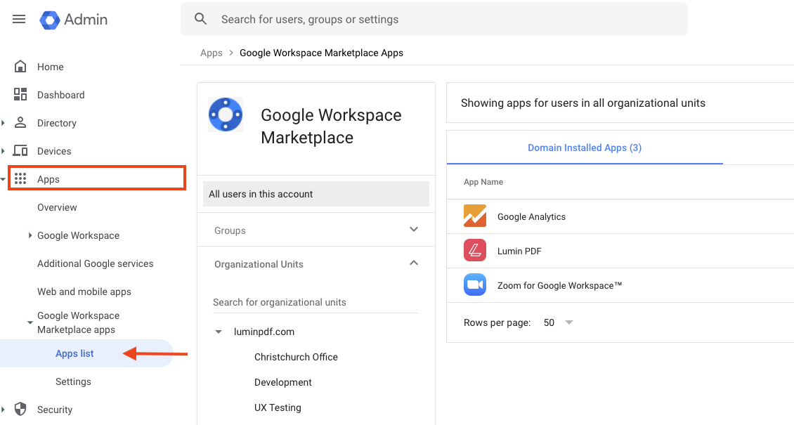Click the Google Workspace Marketplace logo
The height and width of the screenshot is (425, 794).
pyautogui.click(x=226, y=115)
